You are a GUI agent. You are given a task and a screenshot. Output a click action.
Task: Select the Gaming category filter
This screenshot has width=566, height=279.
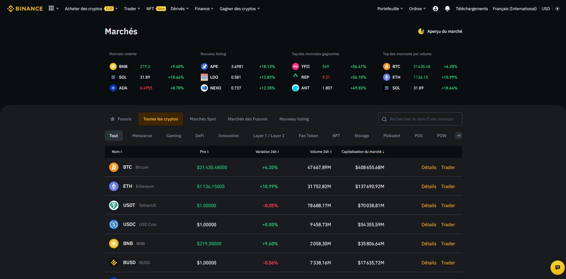[174, 136]
